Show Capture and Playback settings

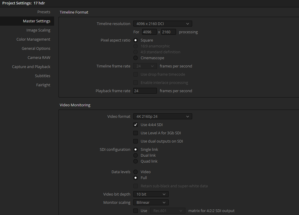pos(31,67)
